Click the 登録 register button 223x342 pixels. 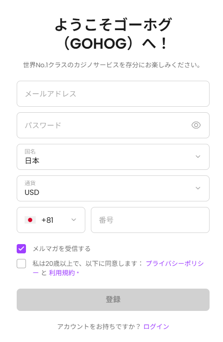113,300
